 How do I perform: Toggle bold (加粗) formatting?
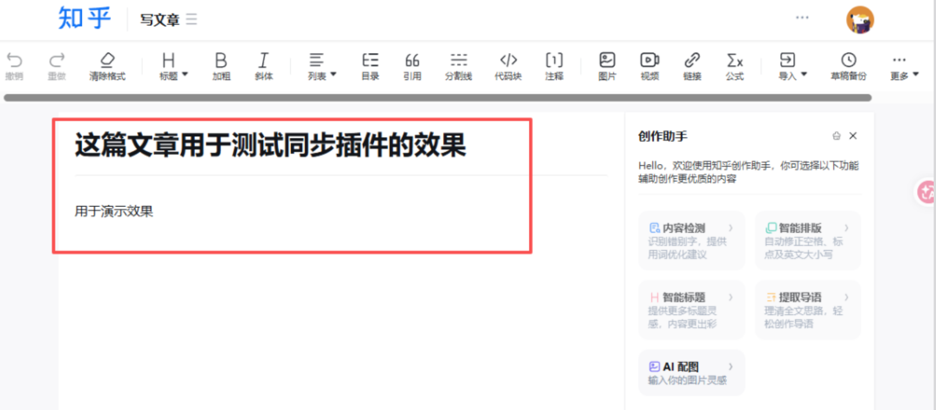click(221, 60)
